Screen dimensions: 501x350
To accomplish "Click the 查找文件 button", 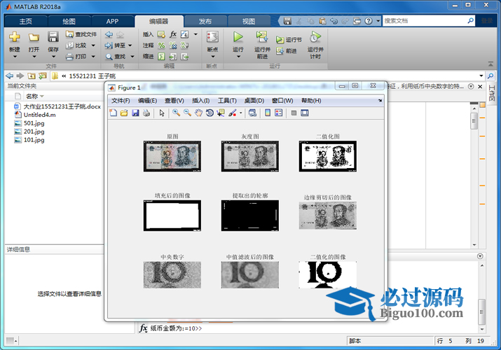I will pyautogui.click(x=81, y=34).
